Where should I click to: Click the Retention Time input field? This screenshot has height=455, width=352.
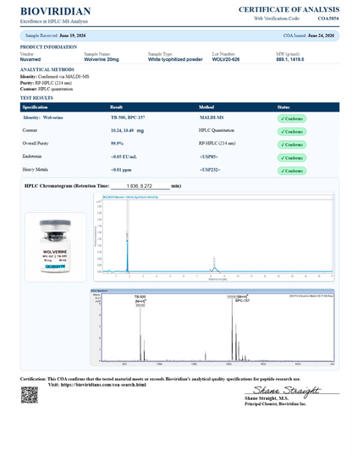click(140, 186)
